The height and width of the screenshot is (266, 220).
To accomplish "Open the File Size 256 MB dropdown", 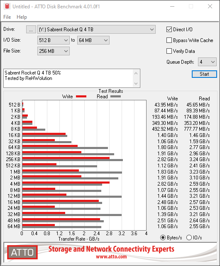I will tap(54, 51).
